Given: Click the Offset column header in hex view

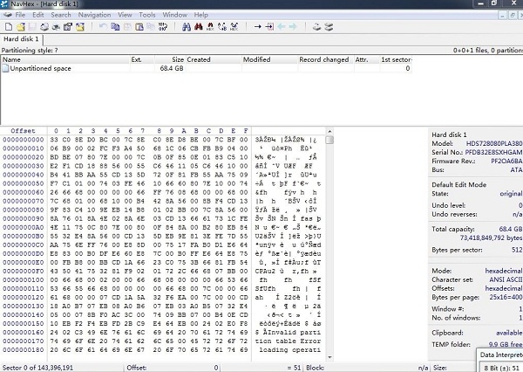Looking at the screenshot, I should click(x=23, y=131).
